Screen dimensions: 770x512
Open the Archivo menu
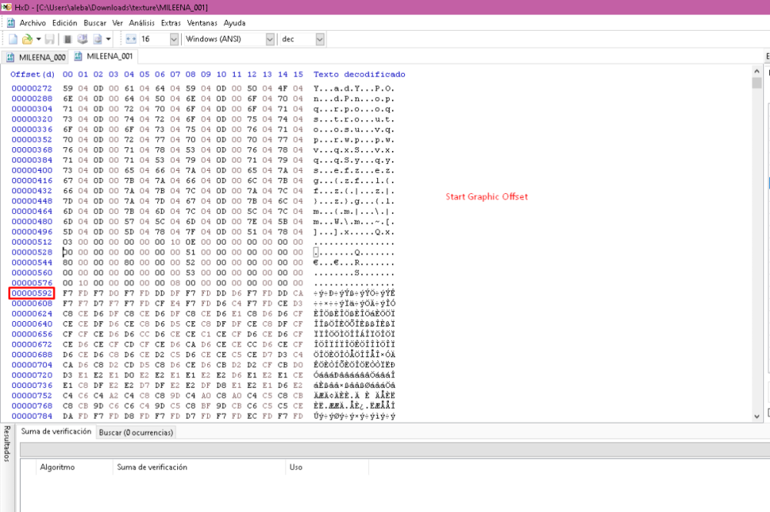pyautogui.click(x=32, y=23)
